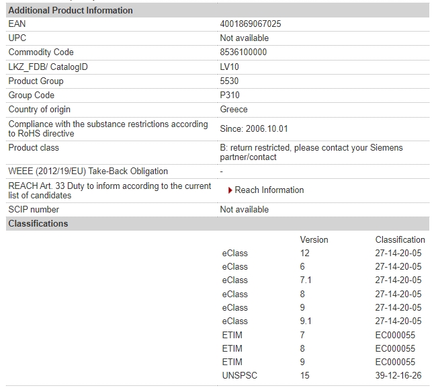Click the UNSPSC row label

[x=239, y=375]
